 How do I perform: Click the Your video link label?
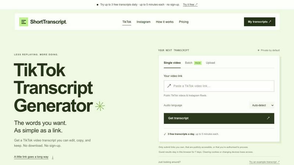(173, 76)
